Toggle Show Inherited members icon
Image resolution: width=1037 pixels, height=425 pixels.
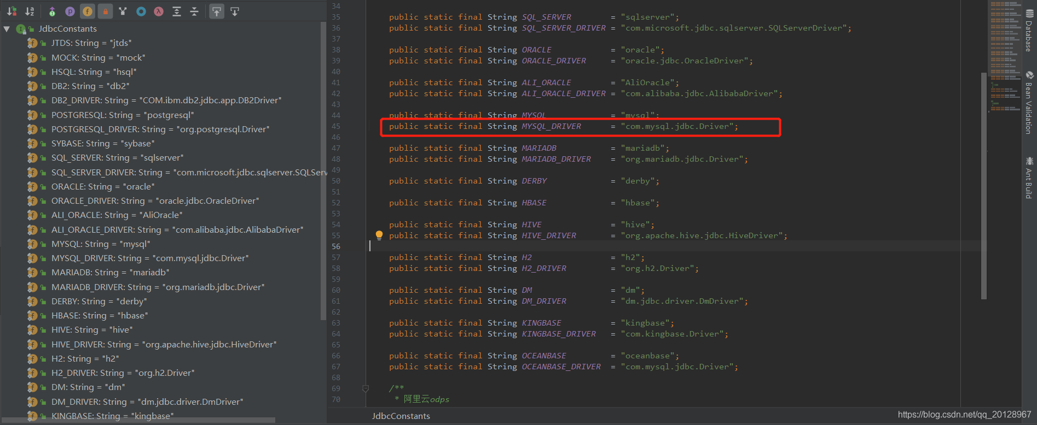click(x=52, y=11)
